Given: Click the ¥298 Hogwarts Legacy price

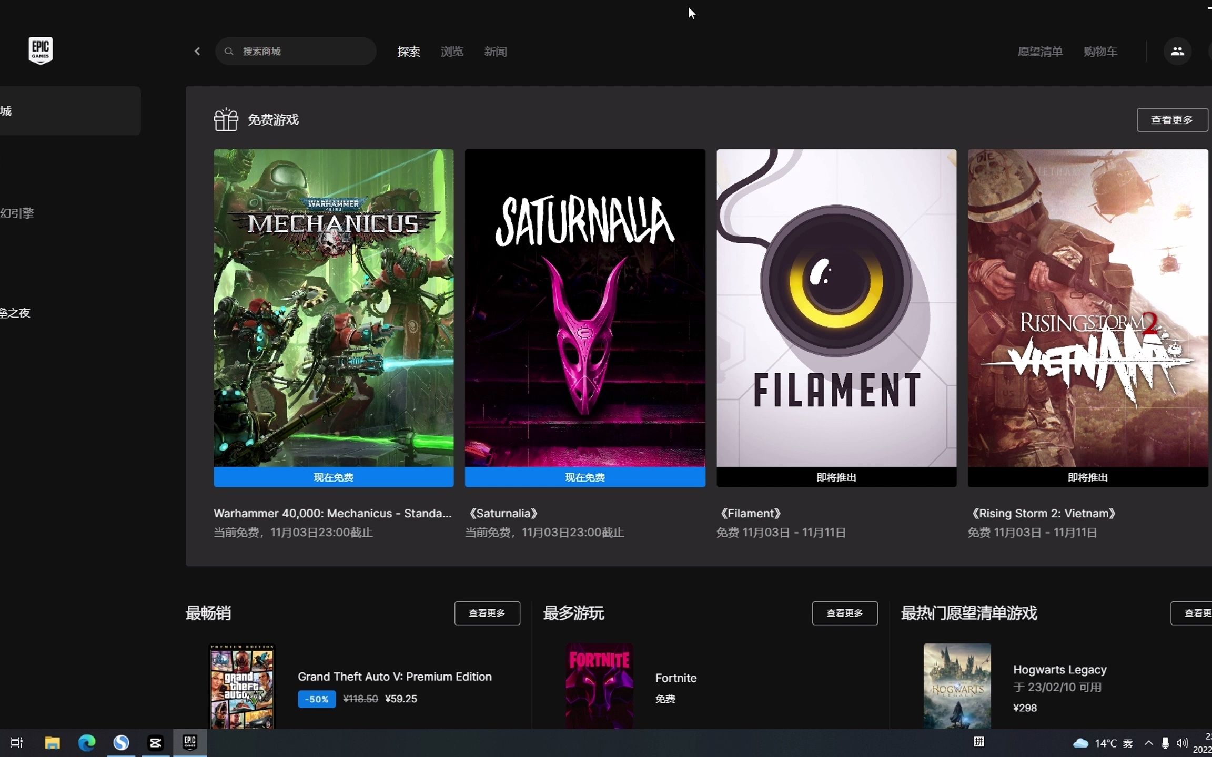Looking at the screenshot, I should [1025, 708].
